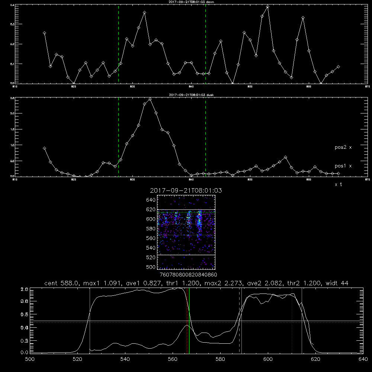Click the 'cent 588.0' value
Screen dimensions: 372x372
[x=62, y=283]
